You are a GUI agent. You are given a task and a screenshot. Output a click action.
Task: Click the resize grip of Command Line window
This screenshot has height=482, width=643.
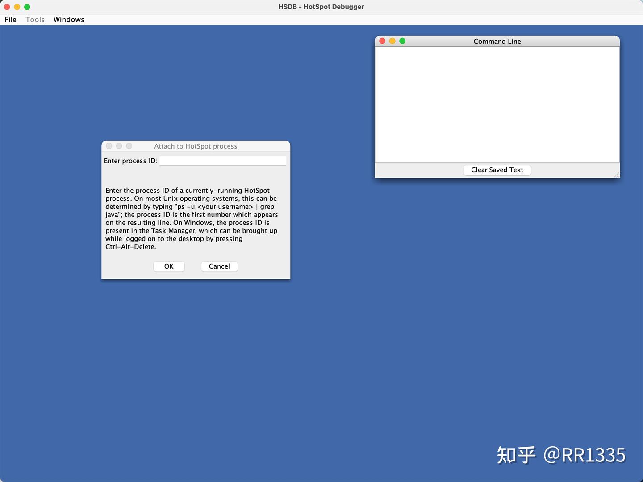(x=617, y=175)
